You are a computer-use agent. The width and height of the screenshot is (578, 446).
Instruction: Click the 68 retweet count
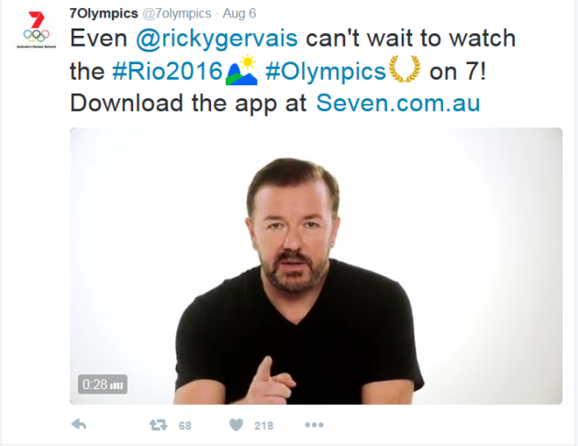pyautogui.click(x=185, y=426)
